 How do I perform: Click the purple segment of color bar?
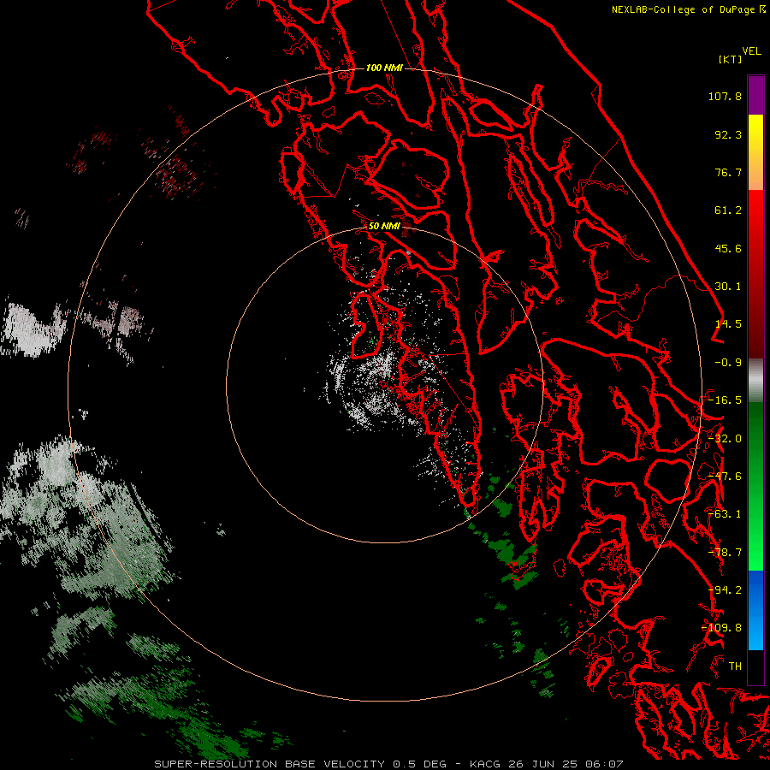tap(755, 96)
